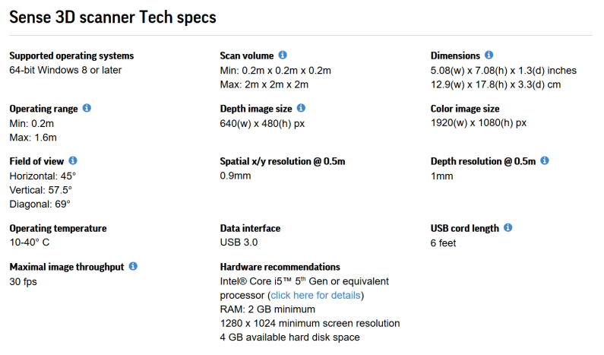Click the info icon next to Operating range
The image size is (604, 355).
coord(87,108)
